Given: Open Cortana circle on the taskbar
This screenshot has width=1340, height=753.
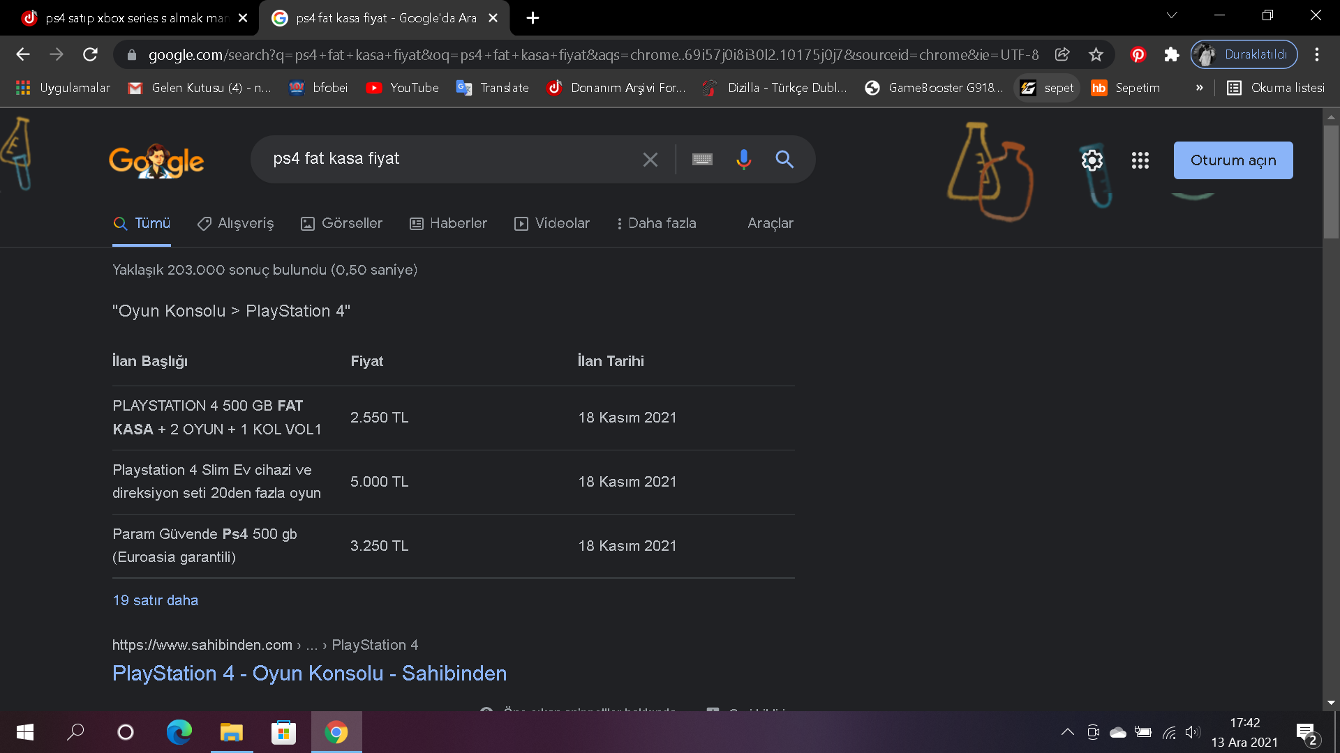Looking at the screenshot, I should (126, 732).
